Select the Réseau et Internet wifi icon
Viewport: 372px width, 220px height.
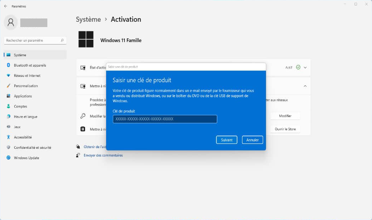[9, 75]
